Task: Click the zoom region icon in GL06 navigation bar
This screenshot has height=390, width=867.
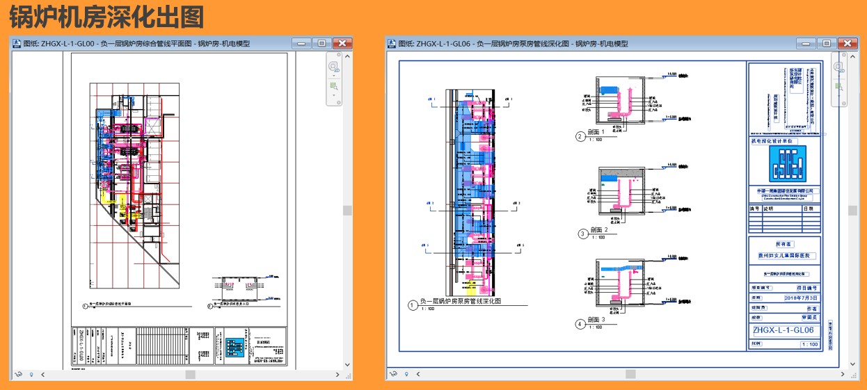Action: 840,86
